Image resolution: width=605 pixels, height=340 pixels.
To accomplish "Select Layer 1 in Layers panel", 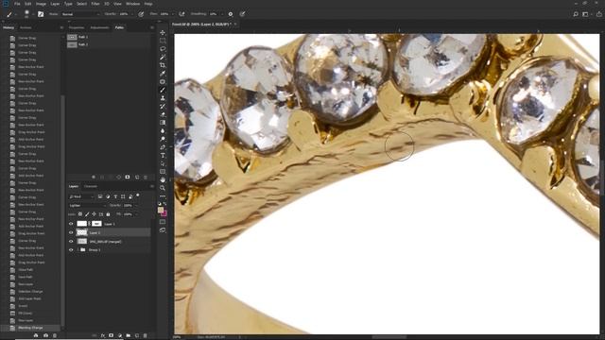I will [109, 224].
